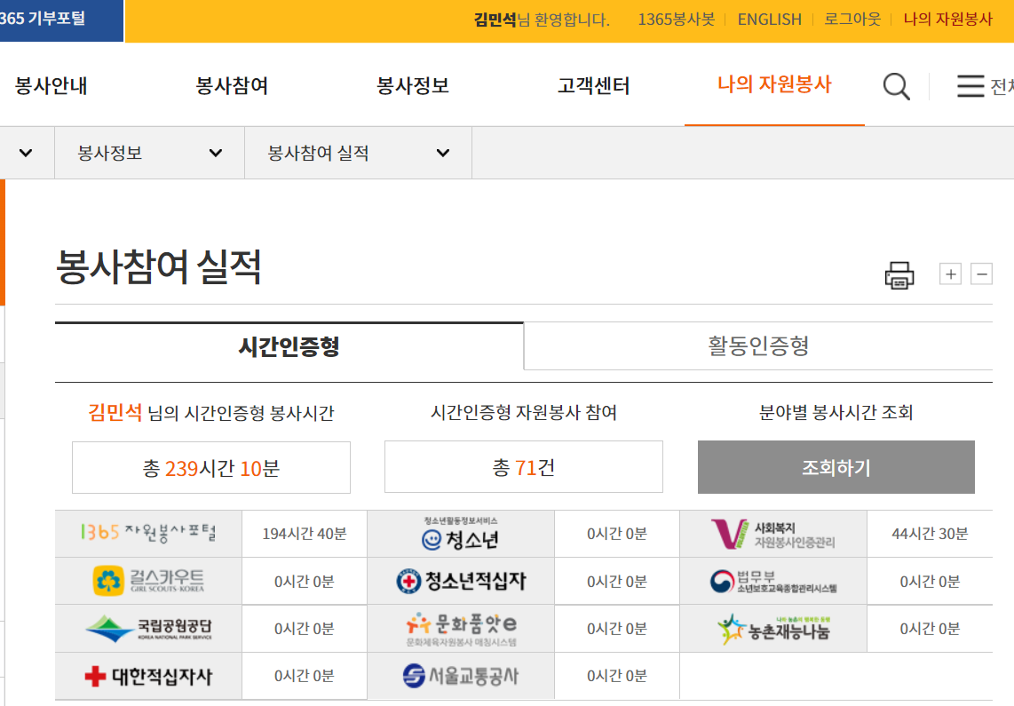Screen dimensions: 1014x706
Task: Increase text size with plus icon
Action: tap(951, 274)
